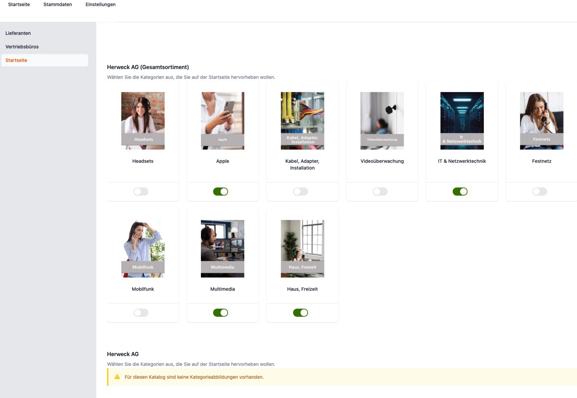Open the Einstellungen menu
The height and width of the screenshot is (398, 577).
coord(100,4)
